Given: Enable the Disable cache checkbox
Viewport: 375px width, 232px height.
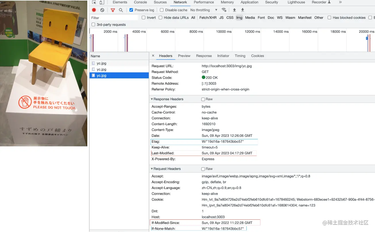Looking at the screenshot, I should point(162,10).
